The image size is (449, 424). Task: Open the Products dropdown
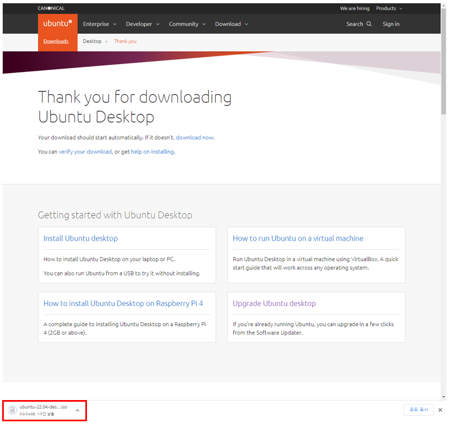pyautogui.click(x=389, y=8)
